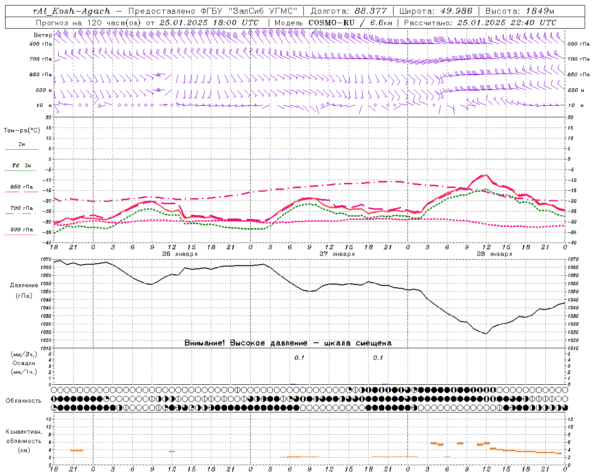Click the Конвективн. облачность (км) label
This screenshot has width=592, height=473.
point(24,441)
